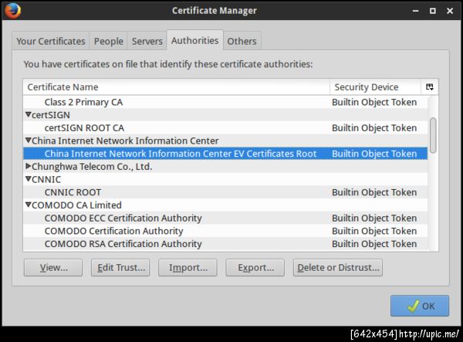Collapse the COMODO CA Limited group
463x342 pixels.
coord(29,205)
